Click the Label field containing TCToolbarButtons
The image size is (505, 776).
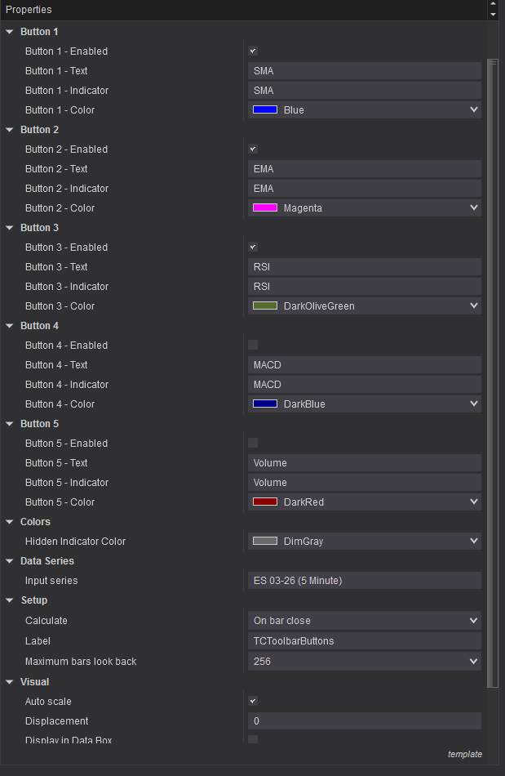(x=364, y=641)
